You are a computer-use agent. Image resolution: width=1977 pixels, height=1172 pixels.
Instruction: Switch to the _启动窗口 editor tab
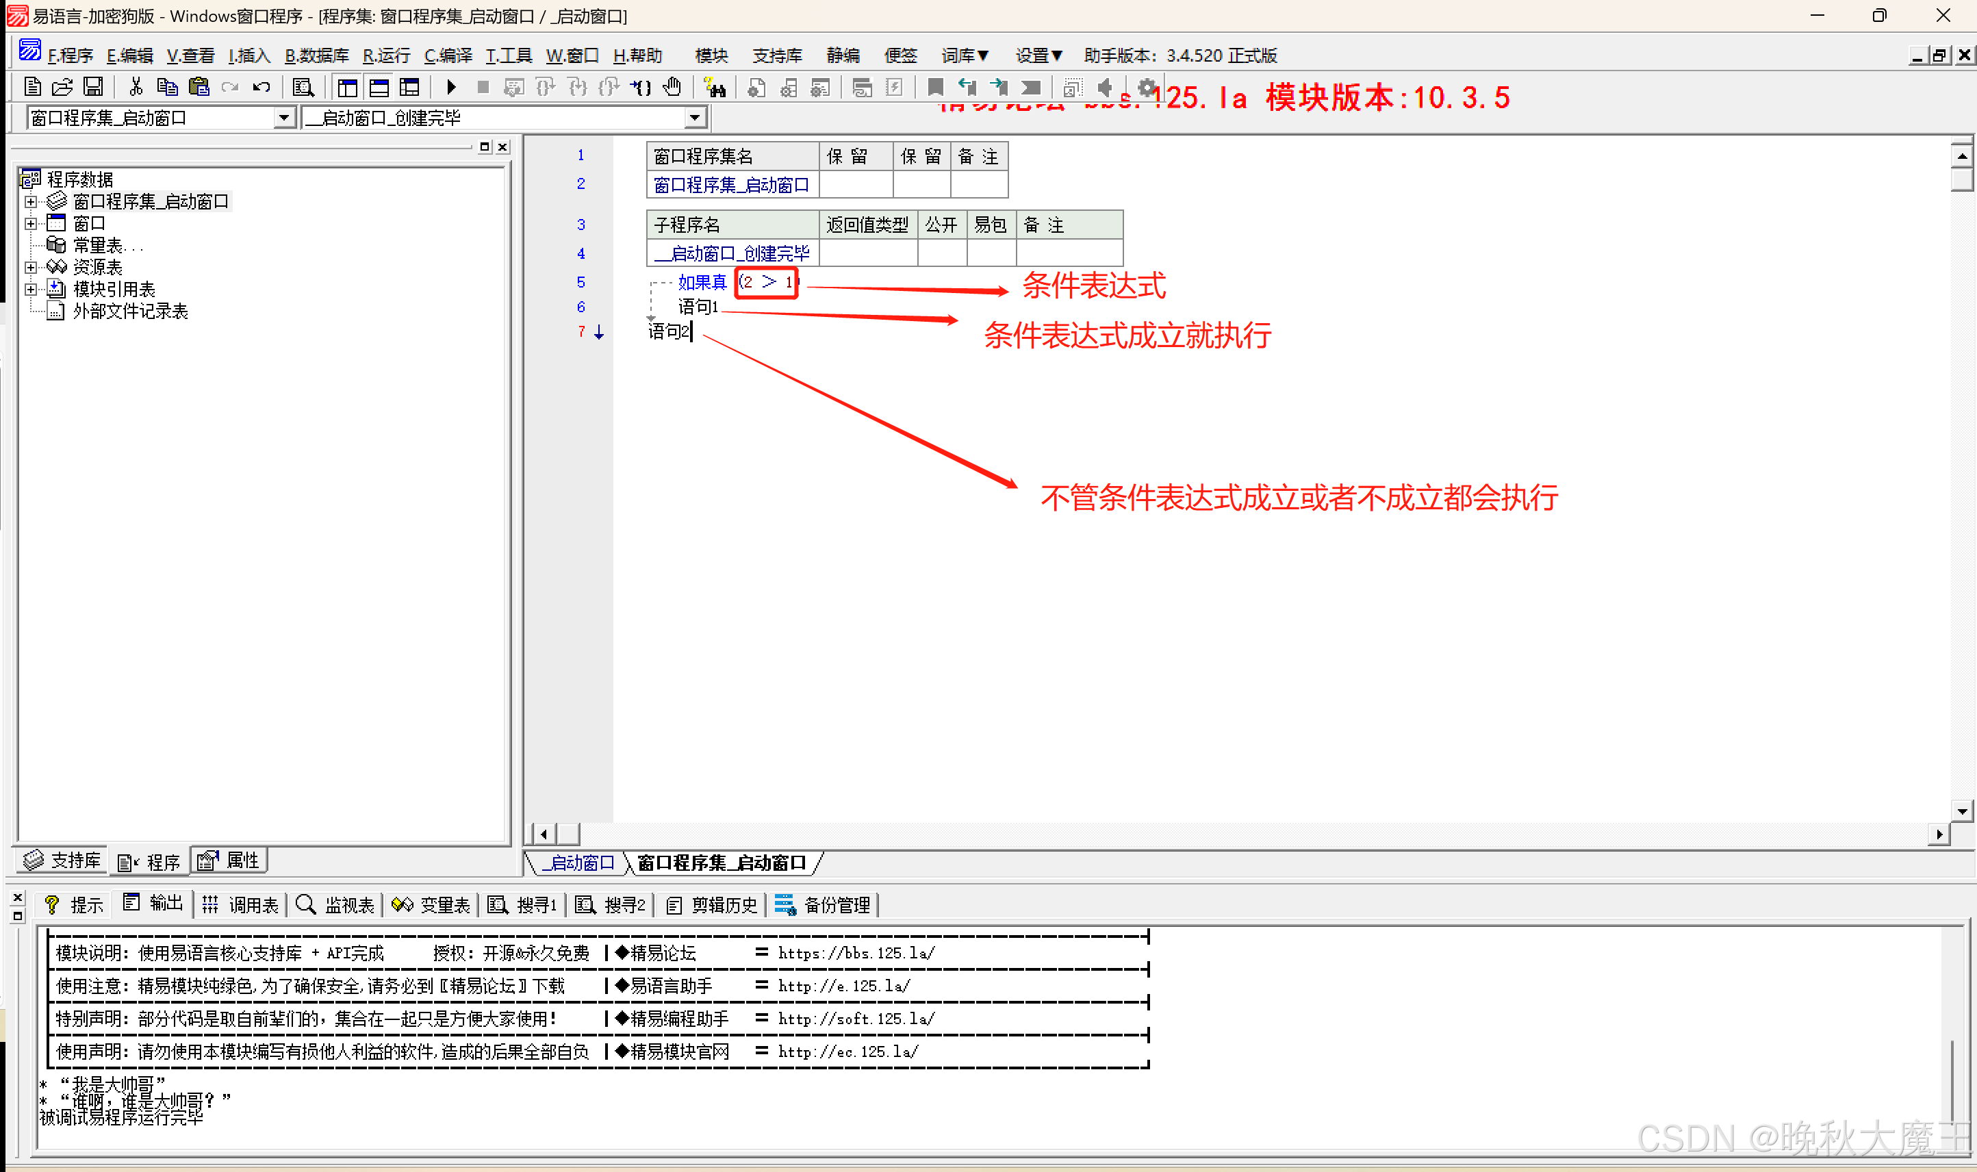578,863
